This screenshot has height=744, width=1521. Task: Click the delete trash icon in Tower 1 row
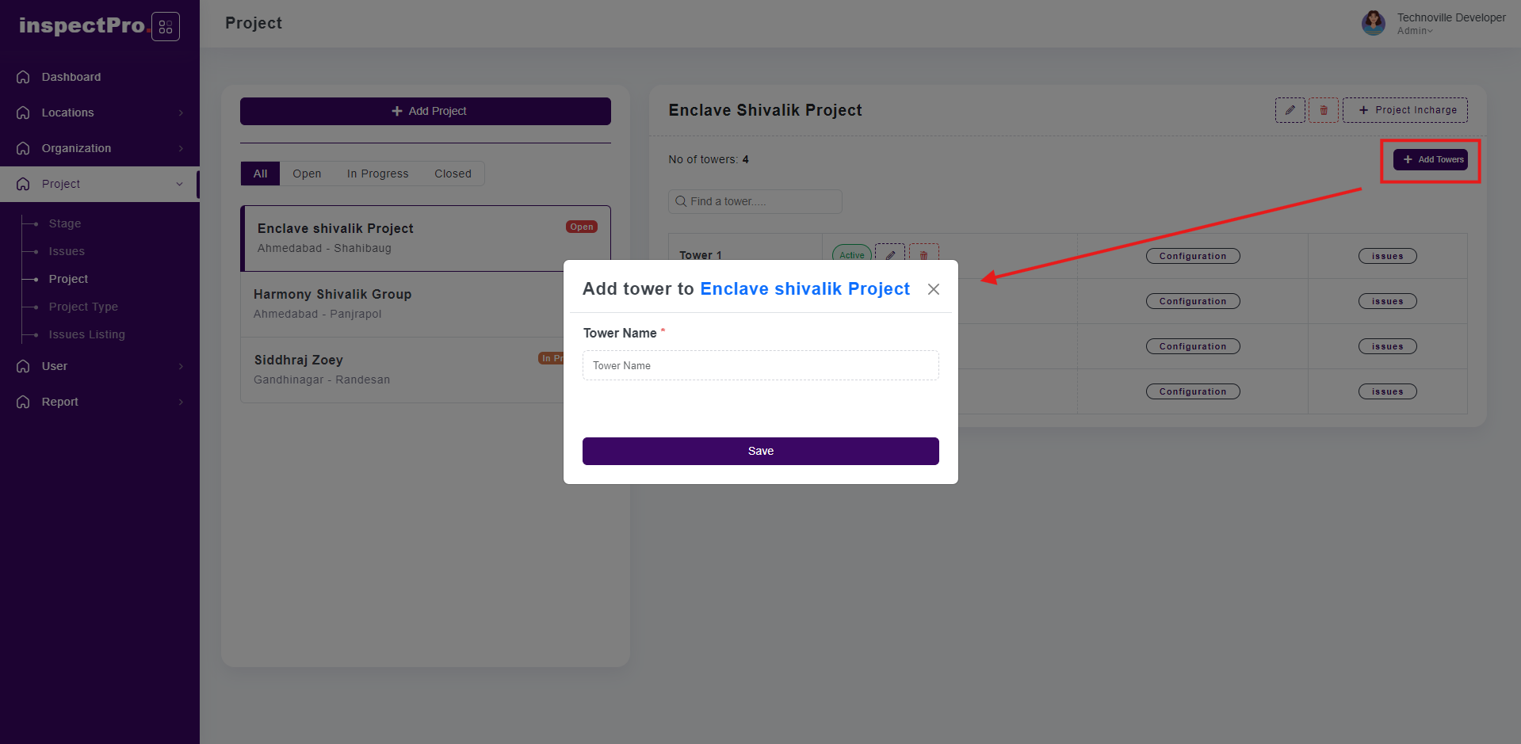point(923,254)
